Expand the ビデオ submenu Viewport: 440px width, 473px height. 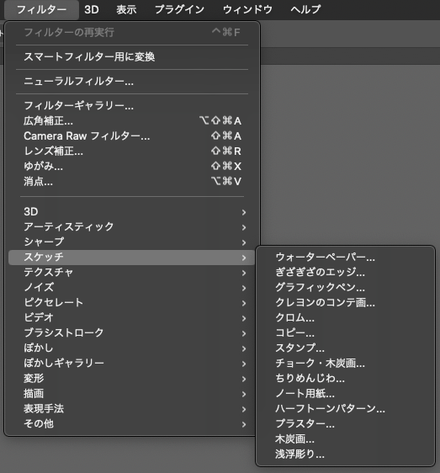132,317
